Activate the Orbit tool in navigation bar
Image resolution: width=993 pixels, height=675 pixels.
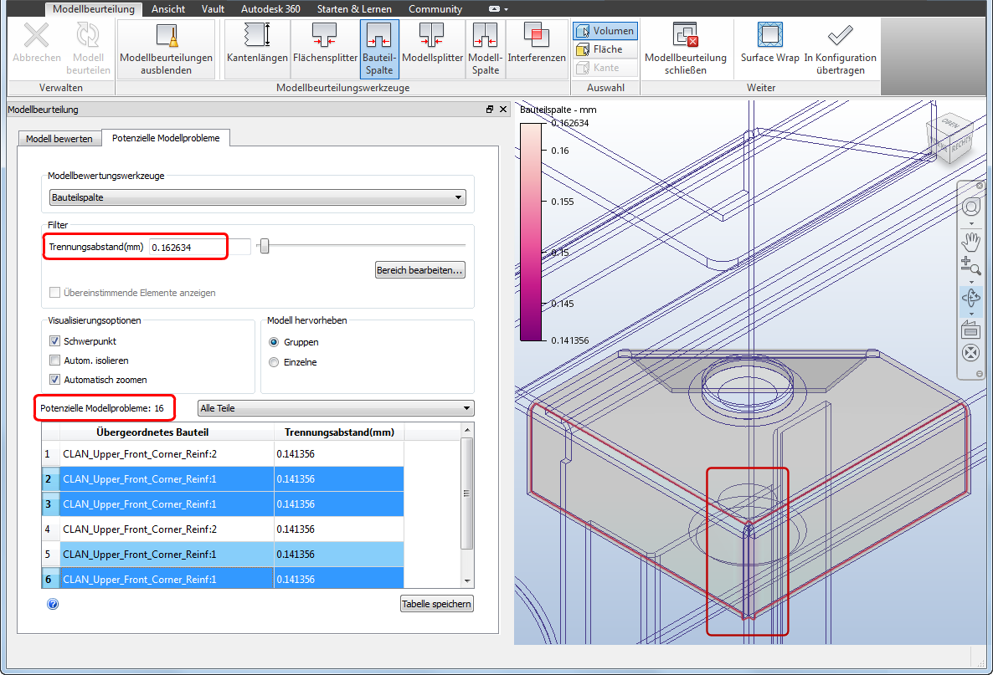[971, 297]
